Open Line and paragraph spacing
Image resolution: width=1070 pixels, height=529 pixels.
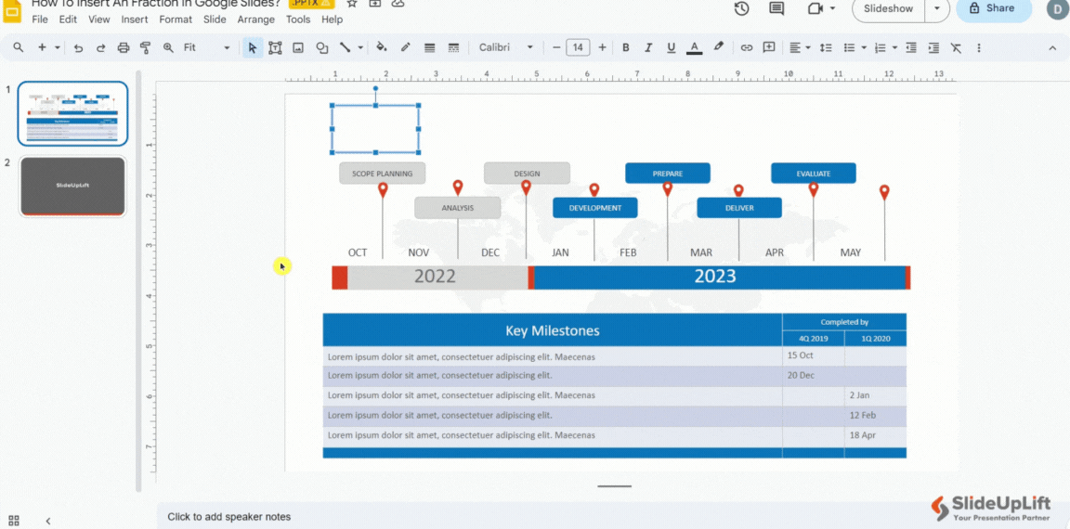[x=826, y=47]
